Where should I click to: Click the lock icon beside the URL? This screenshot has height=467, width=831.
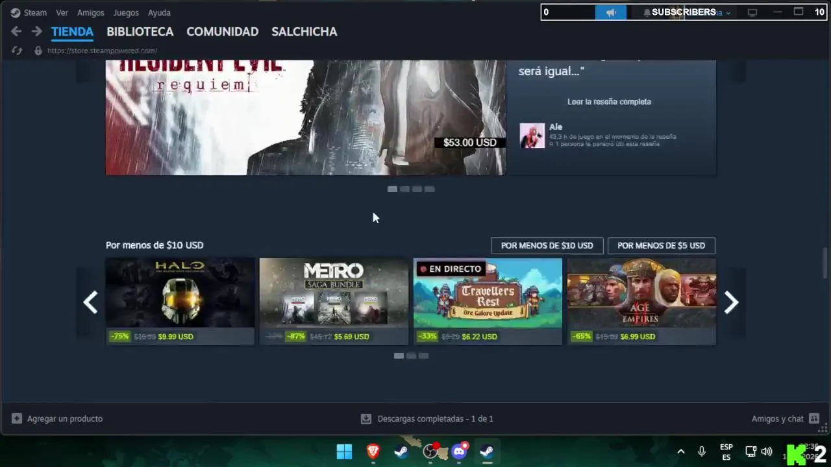[x=38, y=51]
